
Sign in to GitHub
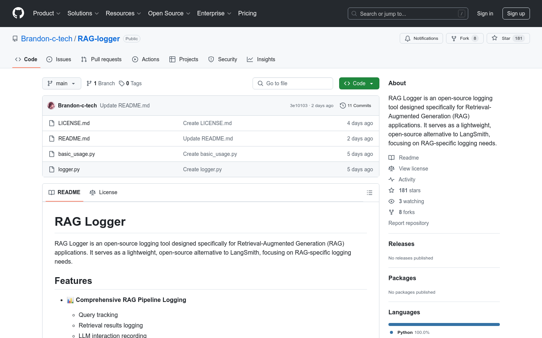(x=485, y=14)
